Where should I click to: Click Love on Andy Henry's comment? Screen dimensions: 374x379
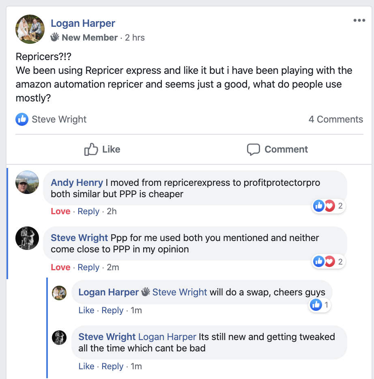60,211
